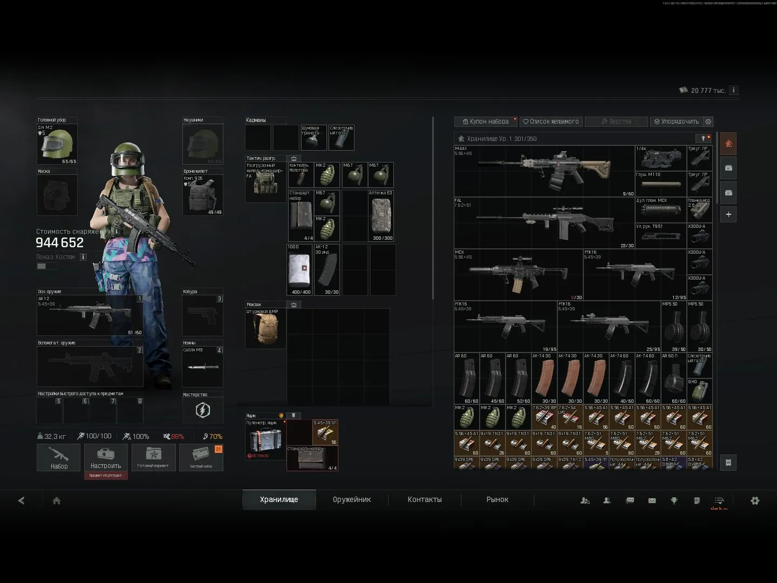Select the orange main stash sidebar tab
Viewport: 777px width, 583px height.
(728, 144)
